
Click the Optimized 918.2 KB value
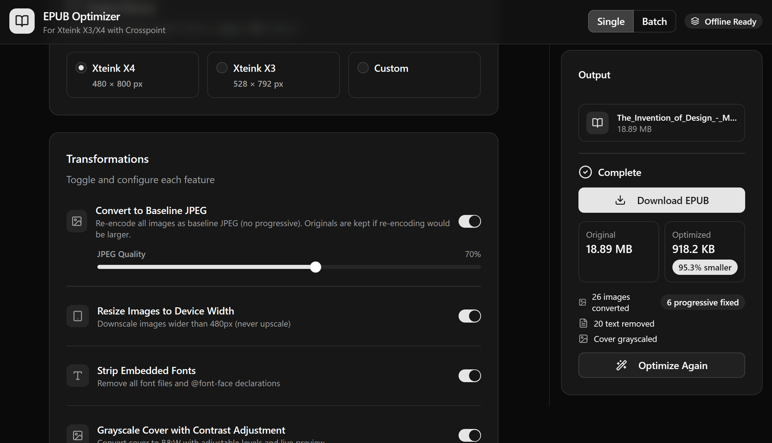coord(693,249)
